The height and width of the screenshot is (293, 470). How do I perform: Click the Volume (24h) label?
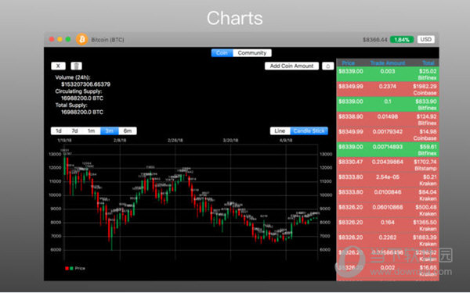[x=73, y=77]
